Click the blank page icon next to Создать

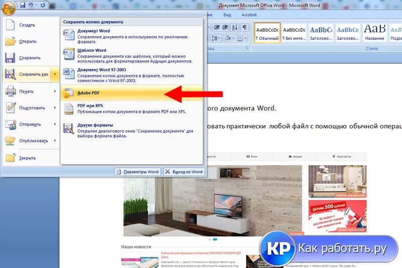point(10,25)
